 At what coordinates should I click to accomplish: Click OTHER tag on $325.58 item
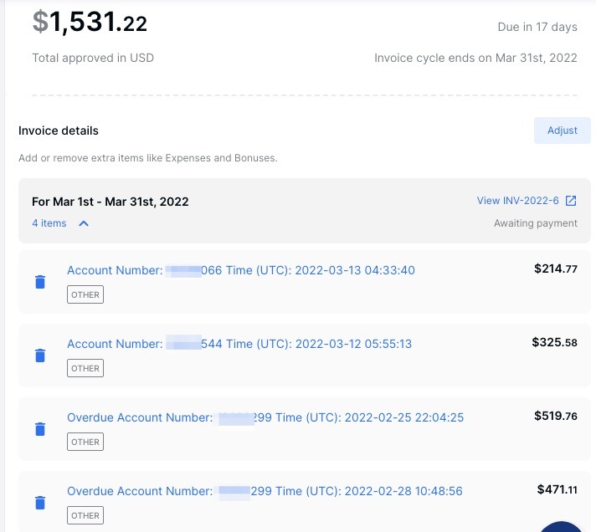point(85,368)
